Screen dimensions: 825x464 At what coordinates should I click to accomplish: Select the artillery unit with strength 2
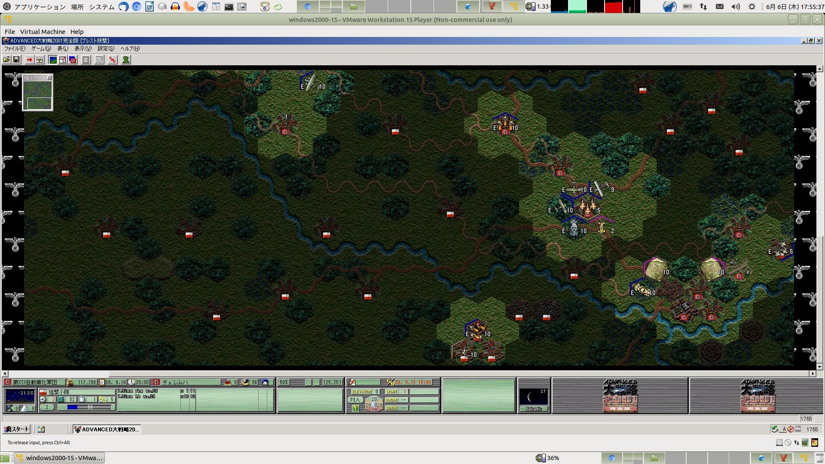(602, 228)
